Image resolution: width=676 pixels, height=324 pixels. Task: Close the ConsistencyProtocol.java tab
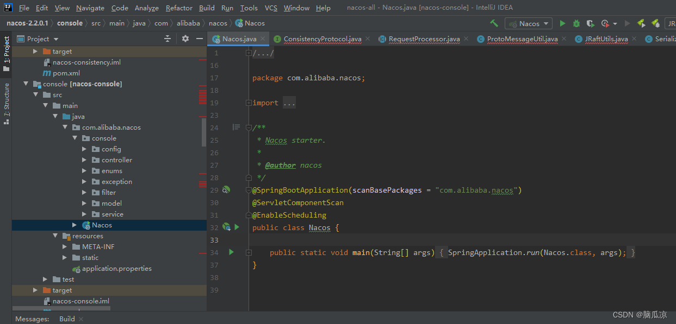pyautogui.click(x=367, y=39)
